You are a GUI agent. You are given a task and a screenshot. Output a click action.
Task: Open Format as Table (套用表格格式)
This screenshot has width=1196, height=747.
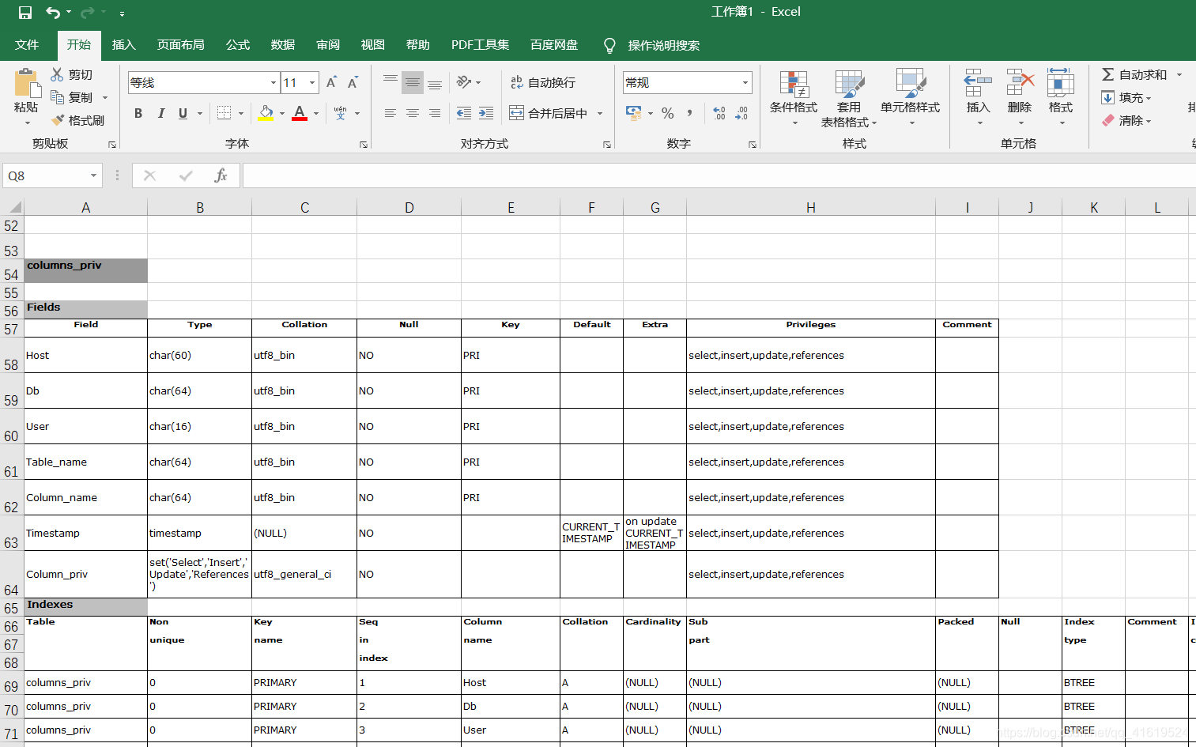(849, 98)
